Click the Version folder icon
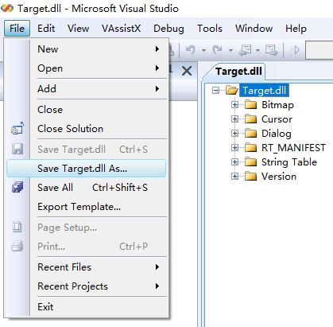Screen dimensions: 333x327 [250, 176]
